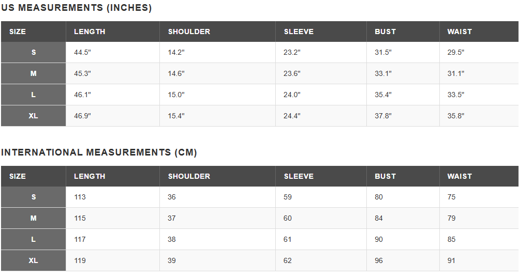The height and width of the screenshot is (278, 519).
Task: Click the 96 bust cell
Action: click(379, 260)
